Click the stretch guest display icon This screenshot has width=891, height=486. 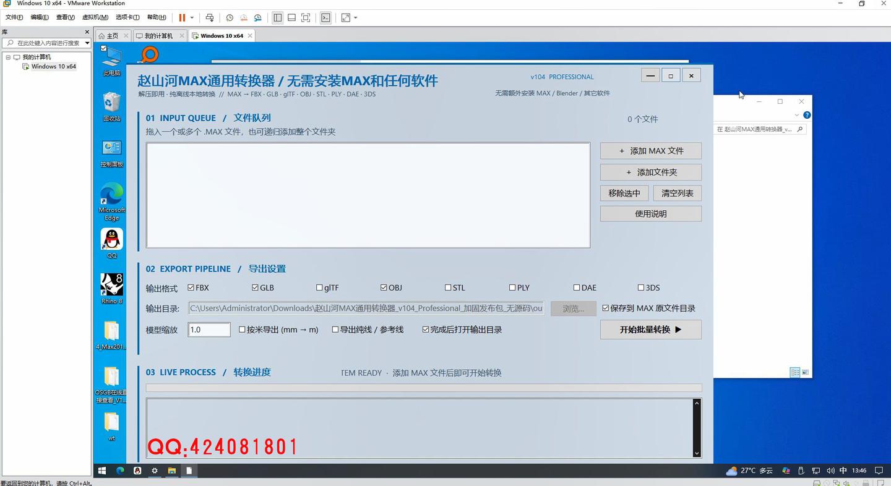[x=346, y=18]
